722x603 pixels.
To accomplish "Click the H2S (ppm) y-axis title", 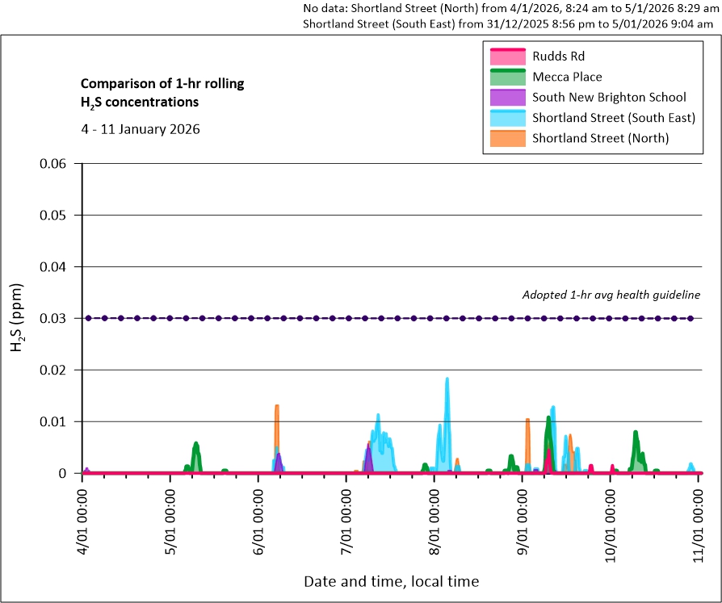I will [x=18, y=318].
